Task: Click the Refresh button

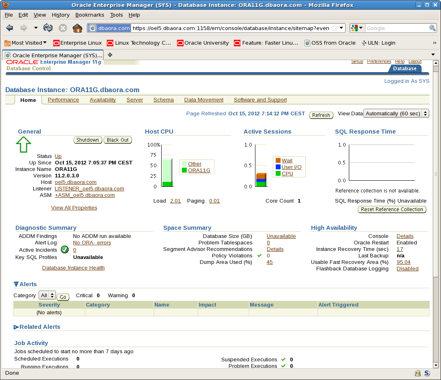Action: pos(321,115)
